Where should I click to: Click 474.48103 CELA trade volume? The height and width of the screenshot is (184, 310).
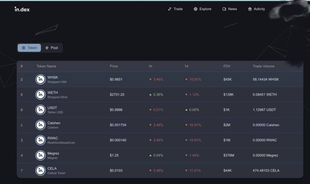tap(266, 171)
